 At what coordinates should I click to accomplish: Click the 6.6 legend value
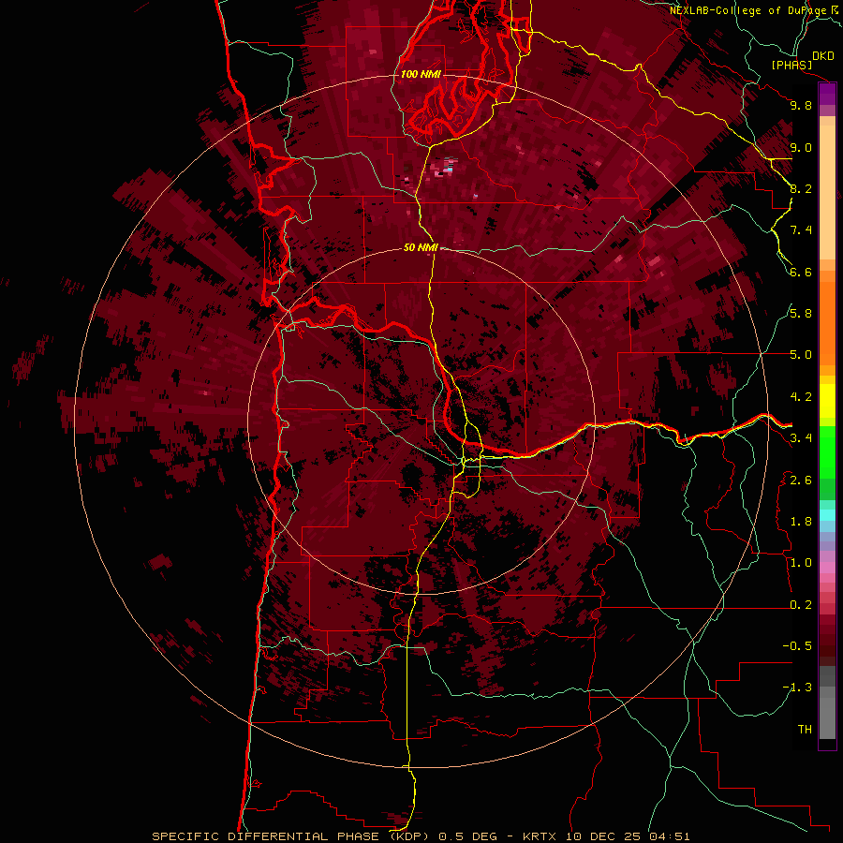[801, 272]
